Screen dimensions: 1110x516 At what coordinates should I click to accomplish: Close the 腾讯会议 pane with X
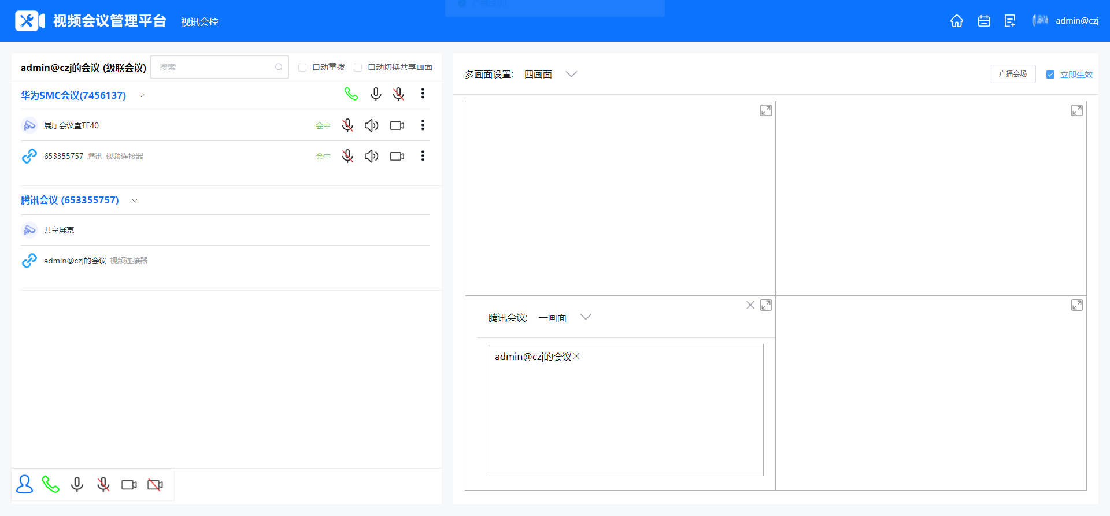click(750, 305)
